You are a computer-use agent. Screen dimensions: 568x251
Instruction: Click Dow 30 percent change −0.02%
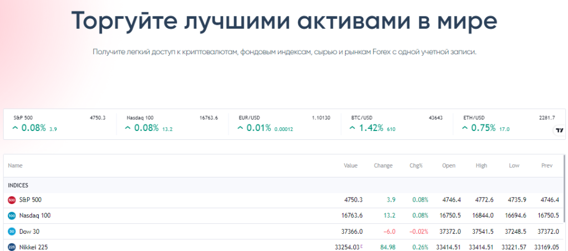[x=418, y=232]
